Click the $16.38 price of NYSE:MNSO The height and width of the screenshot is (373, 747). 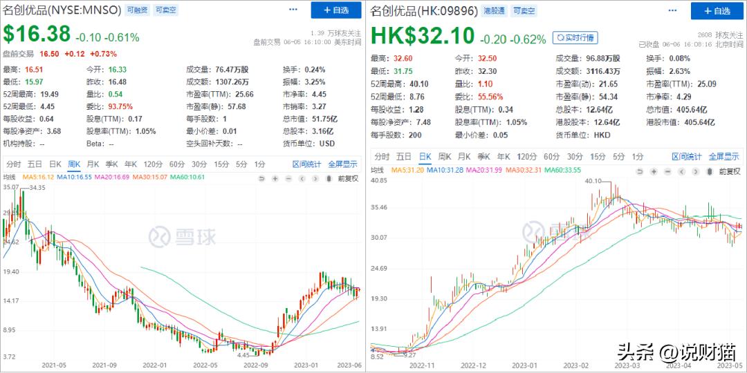coord(37,34)
